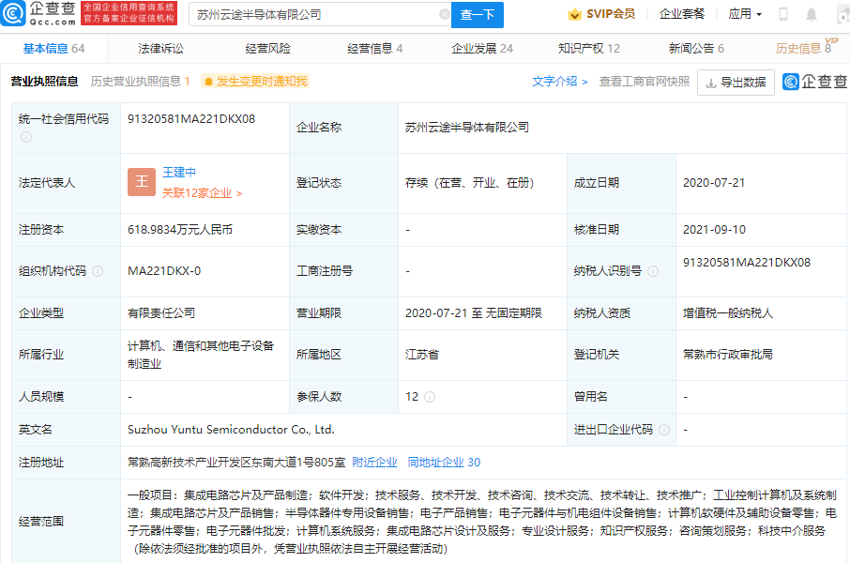This screenshot has width=850, height=563.
Task: Select the 历史营业执照信息 sub-tab
Action: click(140, 82)
